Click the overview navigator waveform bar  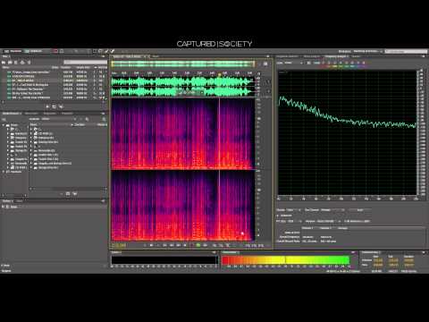coord(183,64)
